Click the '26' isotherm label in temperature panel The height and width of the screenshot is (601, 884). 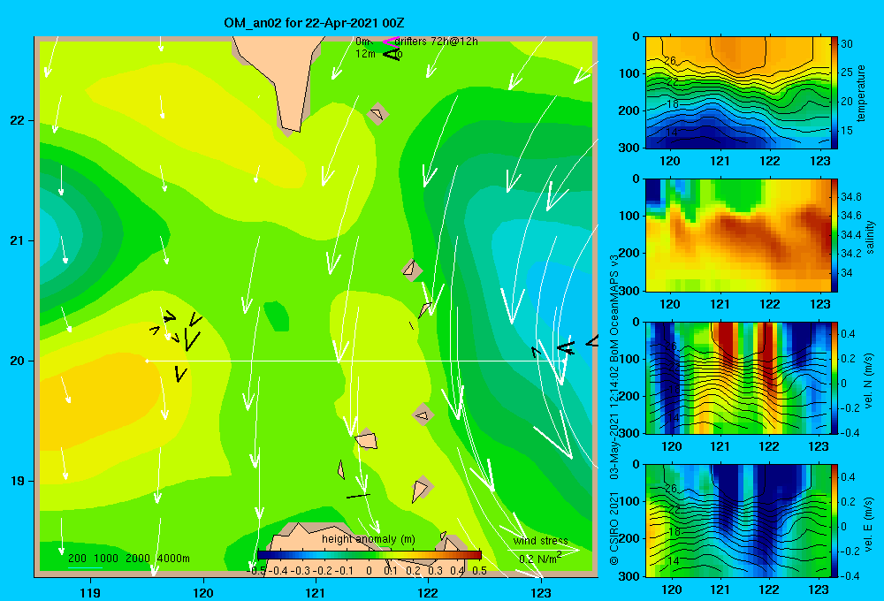[669, 60]
